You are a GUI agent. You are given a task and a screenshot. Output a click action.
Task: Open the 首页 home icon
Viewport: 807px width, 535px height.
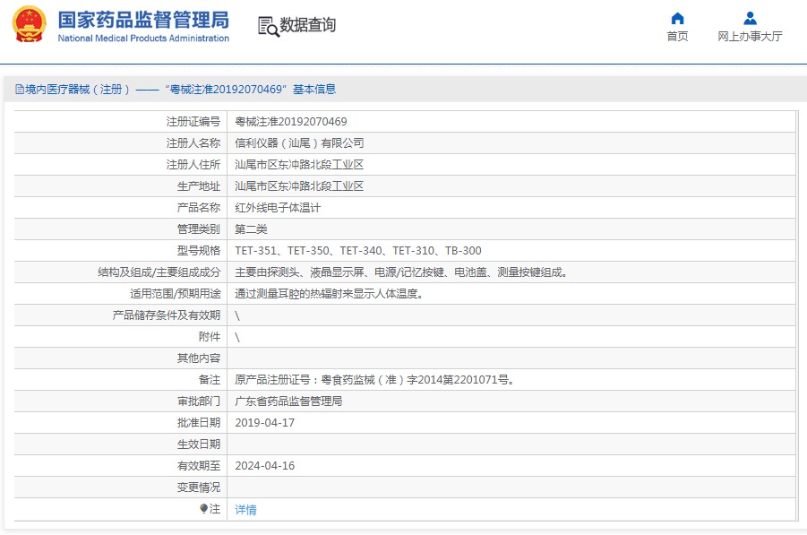pos(677,19)
